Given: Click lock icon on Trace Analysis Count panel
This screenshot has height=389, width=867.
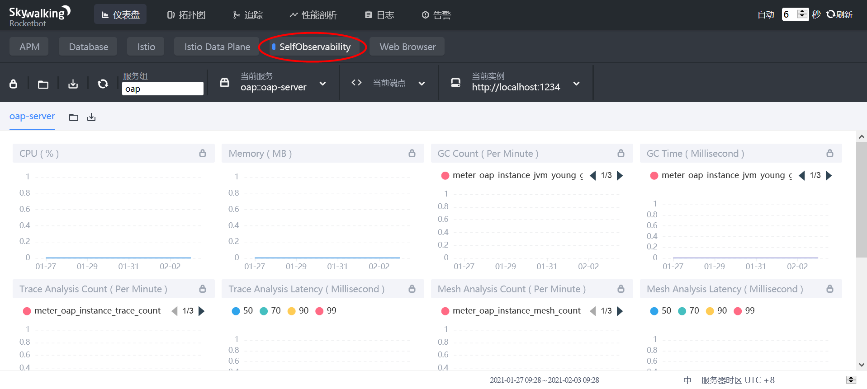Looking at the screenshot, I should coord(203,289).
